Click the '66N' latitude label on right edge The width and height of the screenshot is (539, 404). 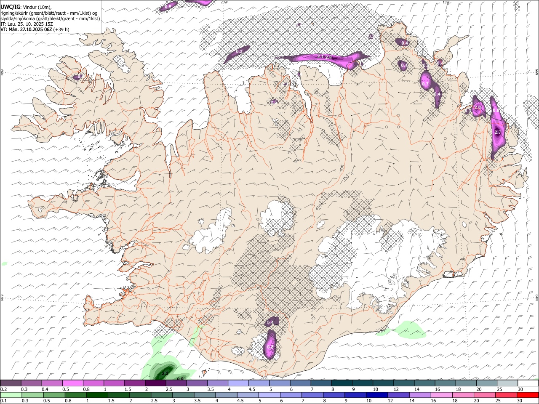click(537, 72)
